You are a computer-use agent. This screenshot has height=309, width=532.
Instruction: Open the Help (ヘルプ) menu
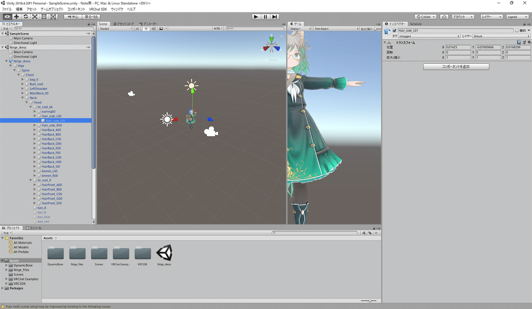pyautogui.click(x=131, y=9)
